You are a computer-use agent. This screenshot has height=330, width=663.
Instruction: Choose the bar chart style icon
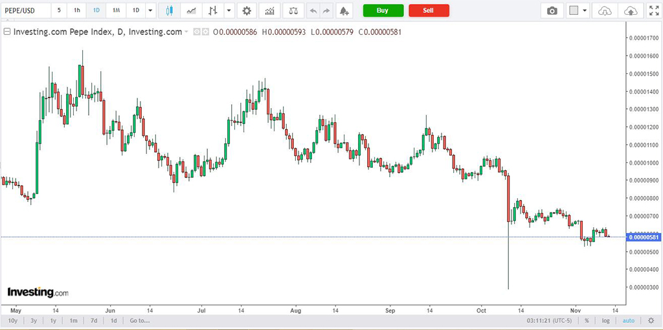click(x=213, y=10)
